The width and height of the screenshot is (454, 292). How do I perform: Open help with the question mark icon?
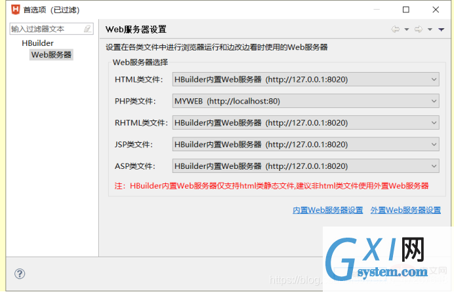coord(20,274)
